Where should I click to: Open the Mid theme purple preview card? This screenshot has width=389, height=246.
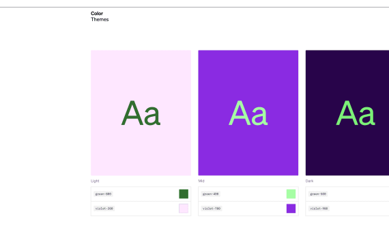click(248, 113)
